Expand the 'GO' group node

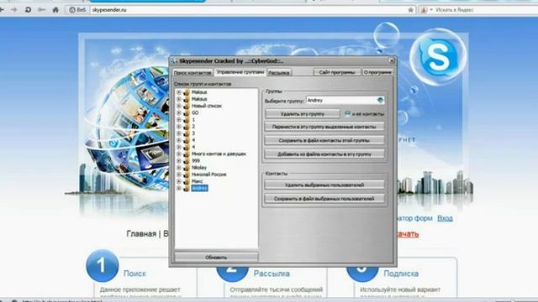[179, 112]
